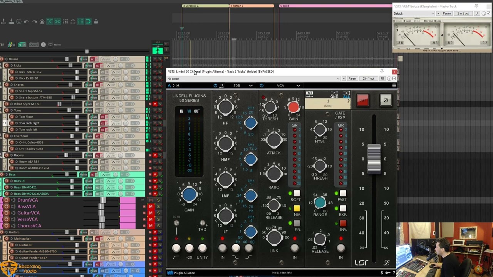Click TMT ONE randomize icon
The image size is (493, 277).
point(334,95)
